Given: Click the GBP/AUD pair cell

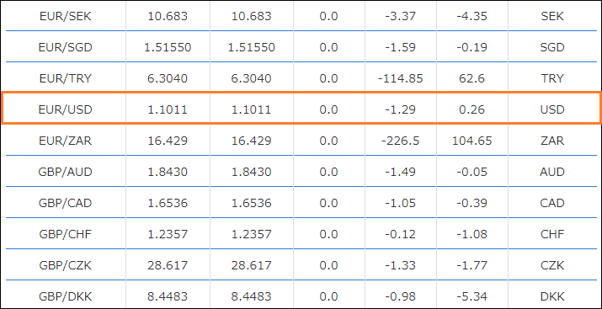Looking at the screenshot, I should coord(66,172).
